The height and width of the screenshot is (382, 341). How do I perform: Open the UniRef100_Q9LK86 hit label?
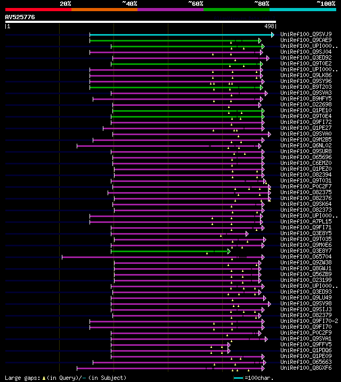306,75
